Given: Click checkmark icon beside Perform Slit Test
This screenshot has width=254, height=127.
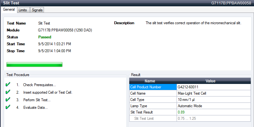Looking at the screenshot, I should (x=8, y=100).
